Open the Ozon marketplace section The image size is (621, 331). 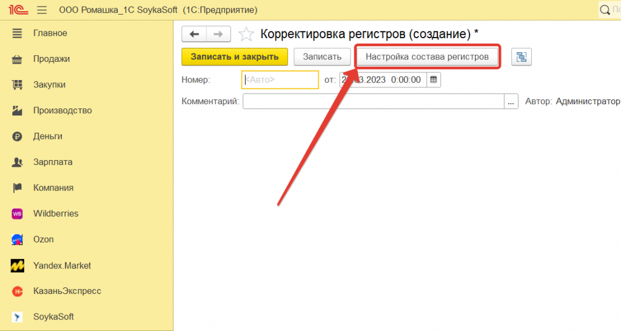coord(43,239)
